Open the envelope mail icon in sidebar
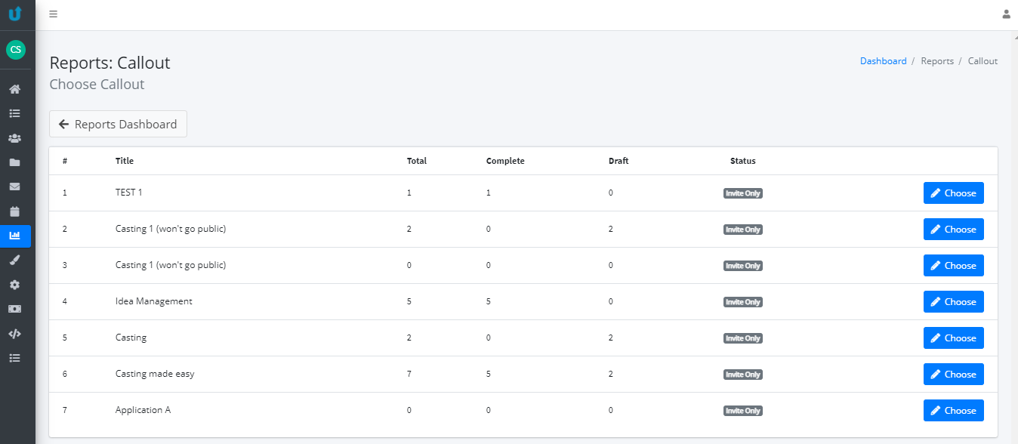 coord(14,187)
